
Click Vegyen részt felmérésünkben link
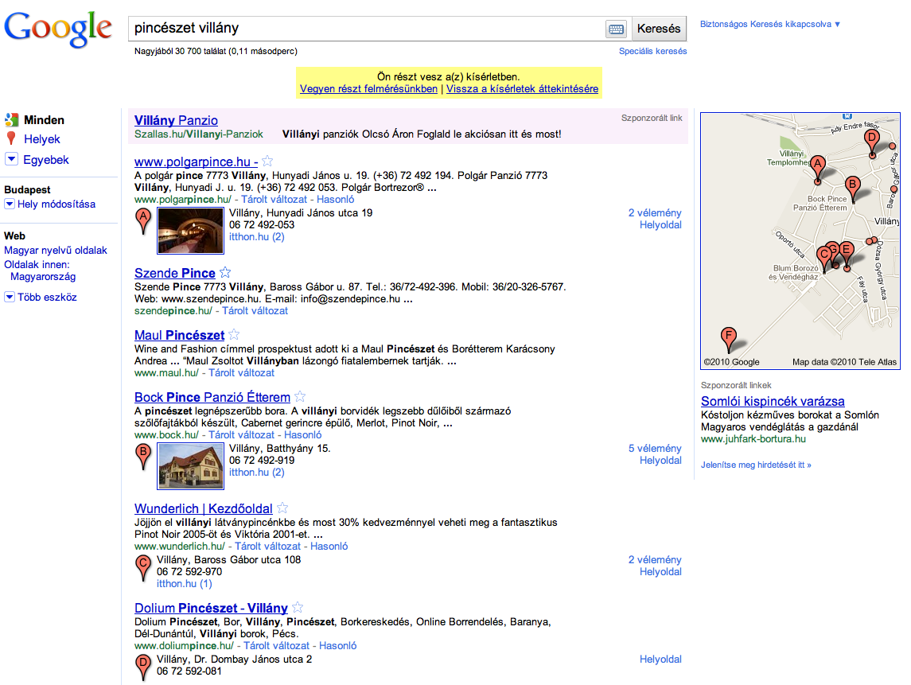[x=368, y=89]
